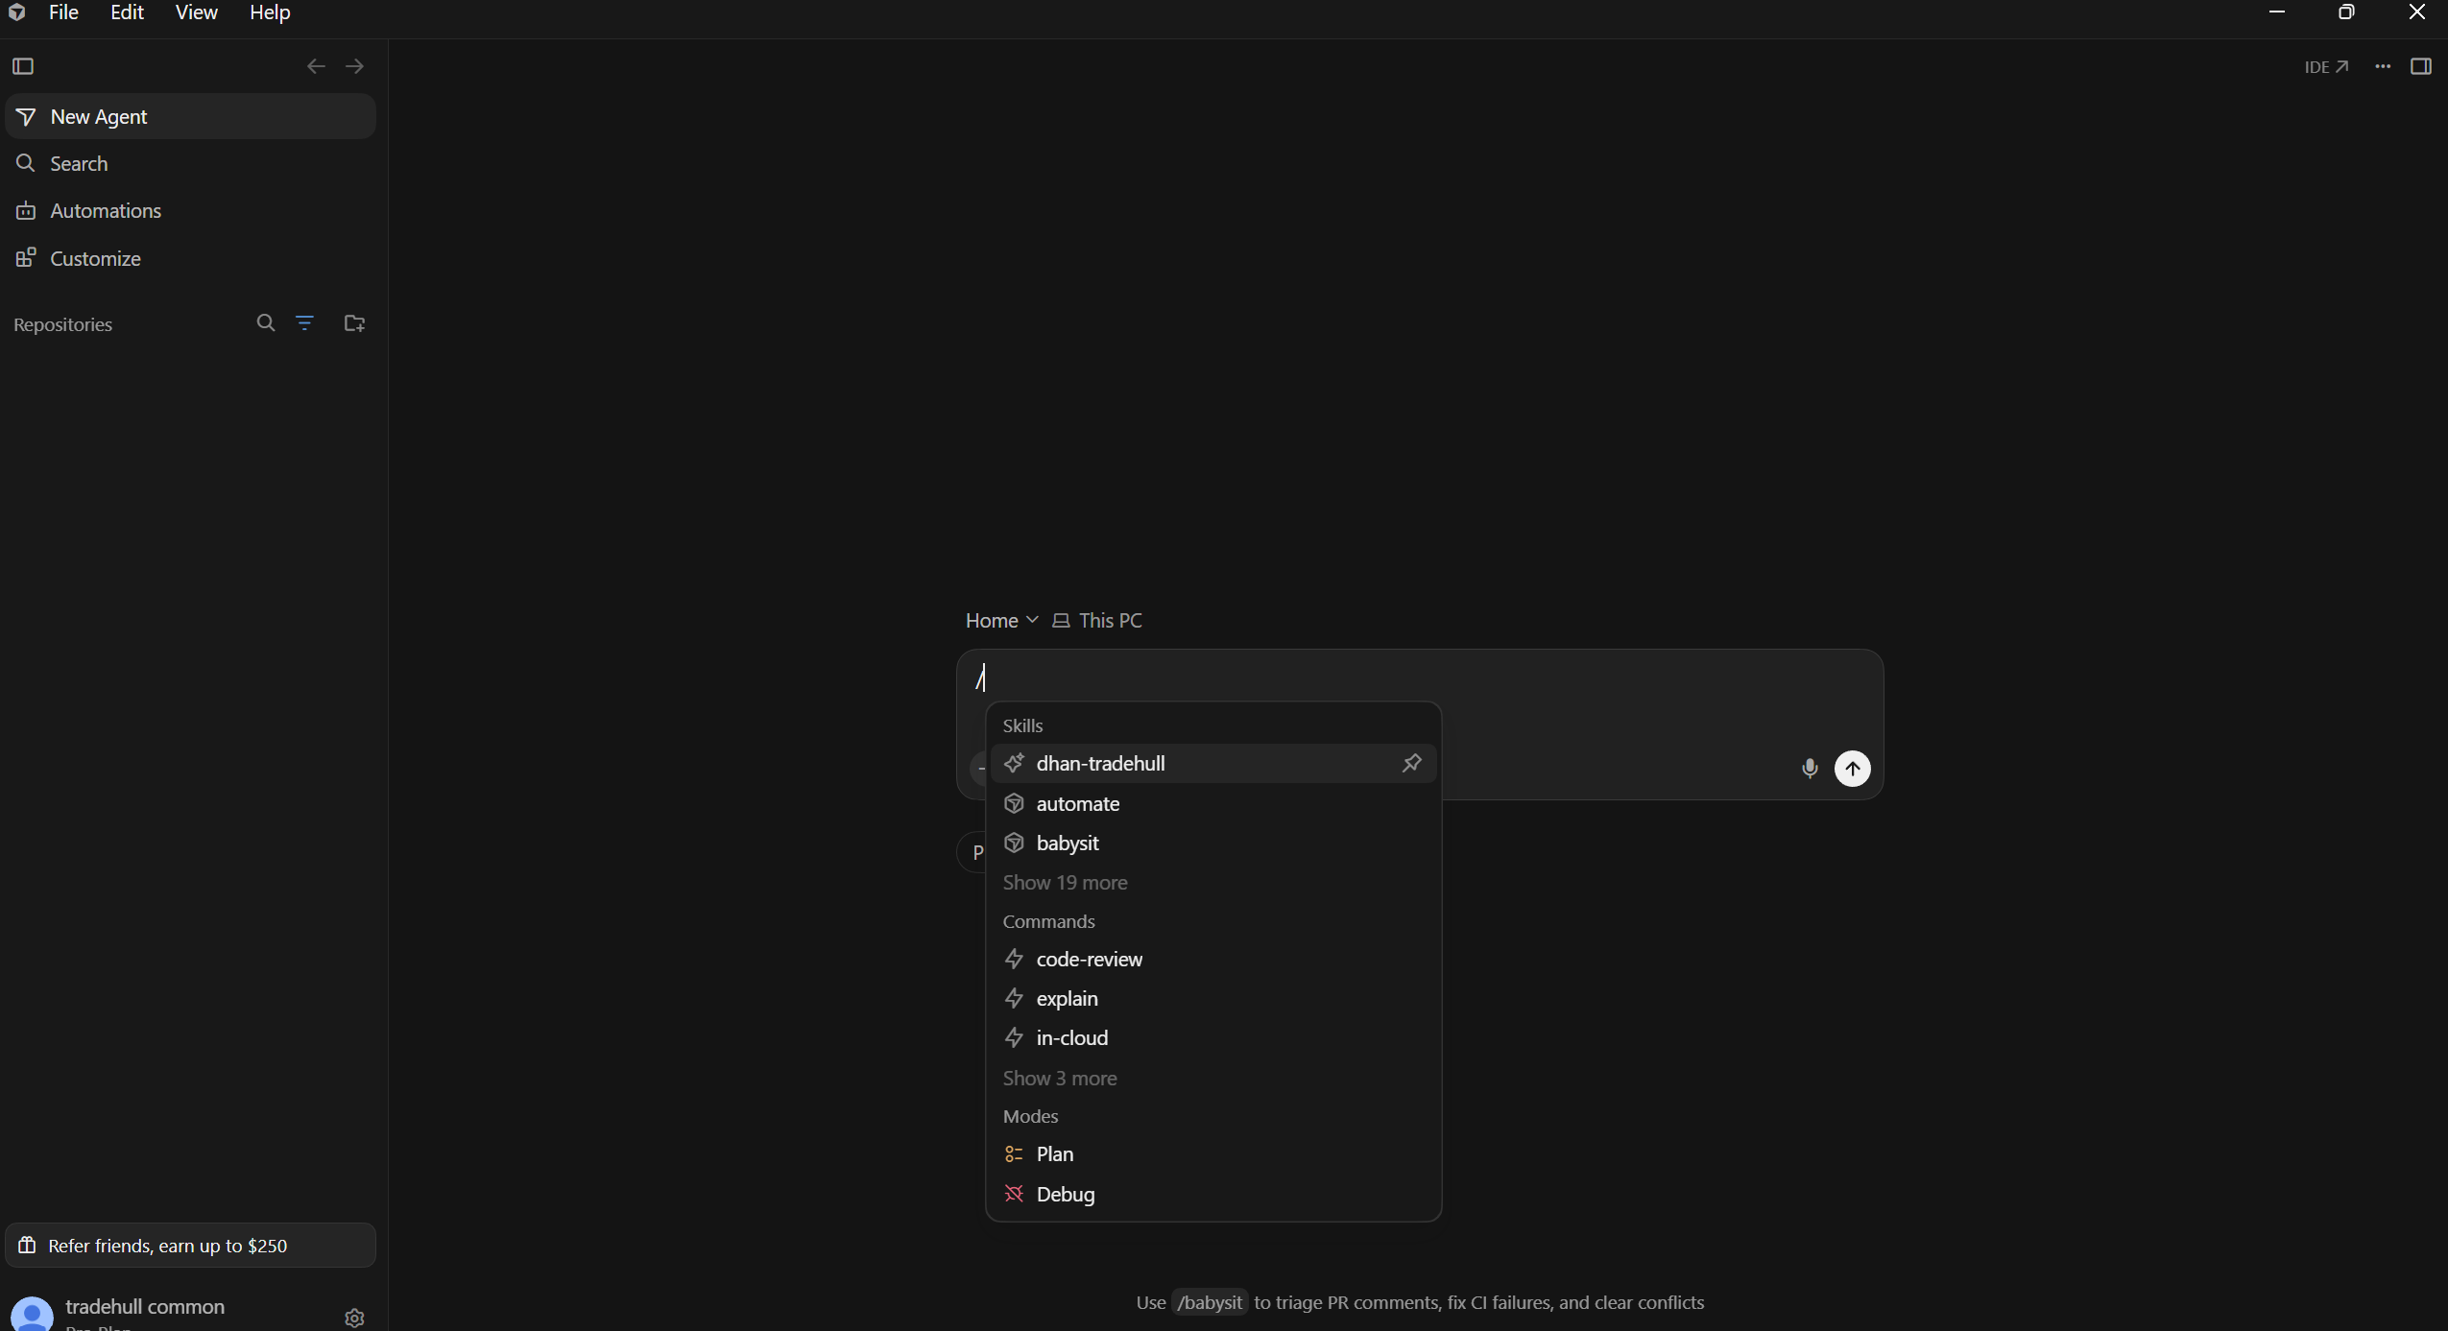Filter repositories with the filter icon
The height and width of the screenshot is (1331, 2448).
tap(304, 323)
